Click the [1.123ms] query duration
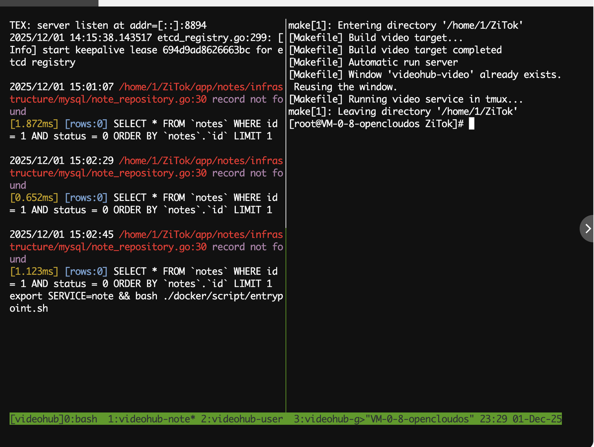 [x=34, y=271]
